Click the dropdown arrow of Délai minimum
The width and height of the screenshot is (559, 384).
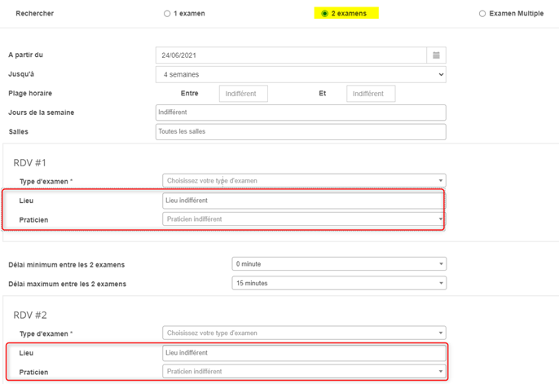click(441, 264)
